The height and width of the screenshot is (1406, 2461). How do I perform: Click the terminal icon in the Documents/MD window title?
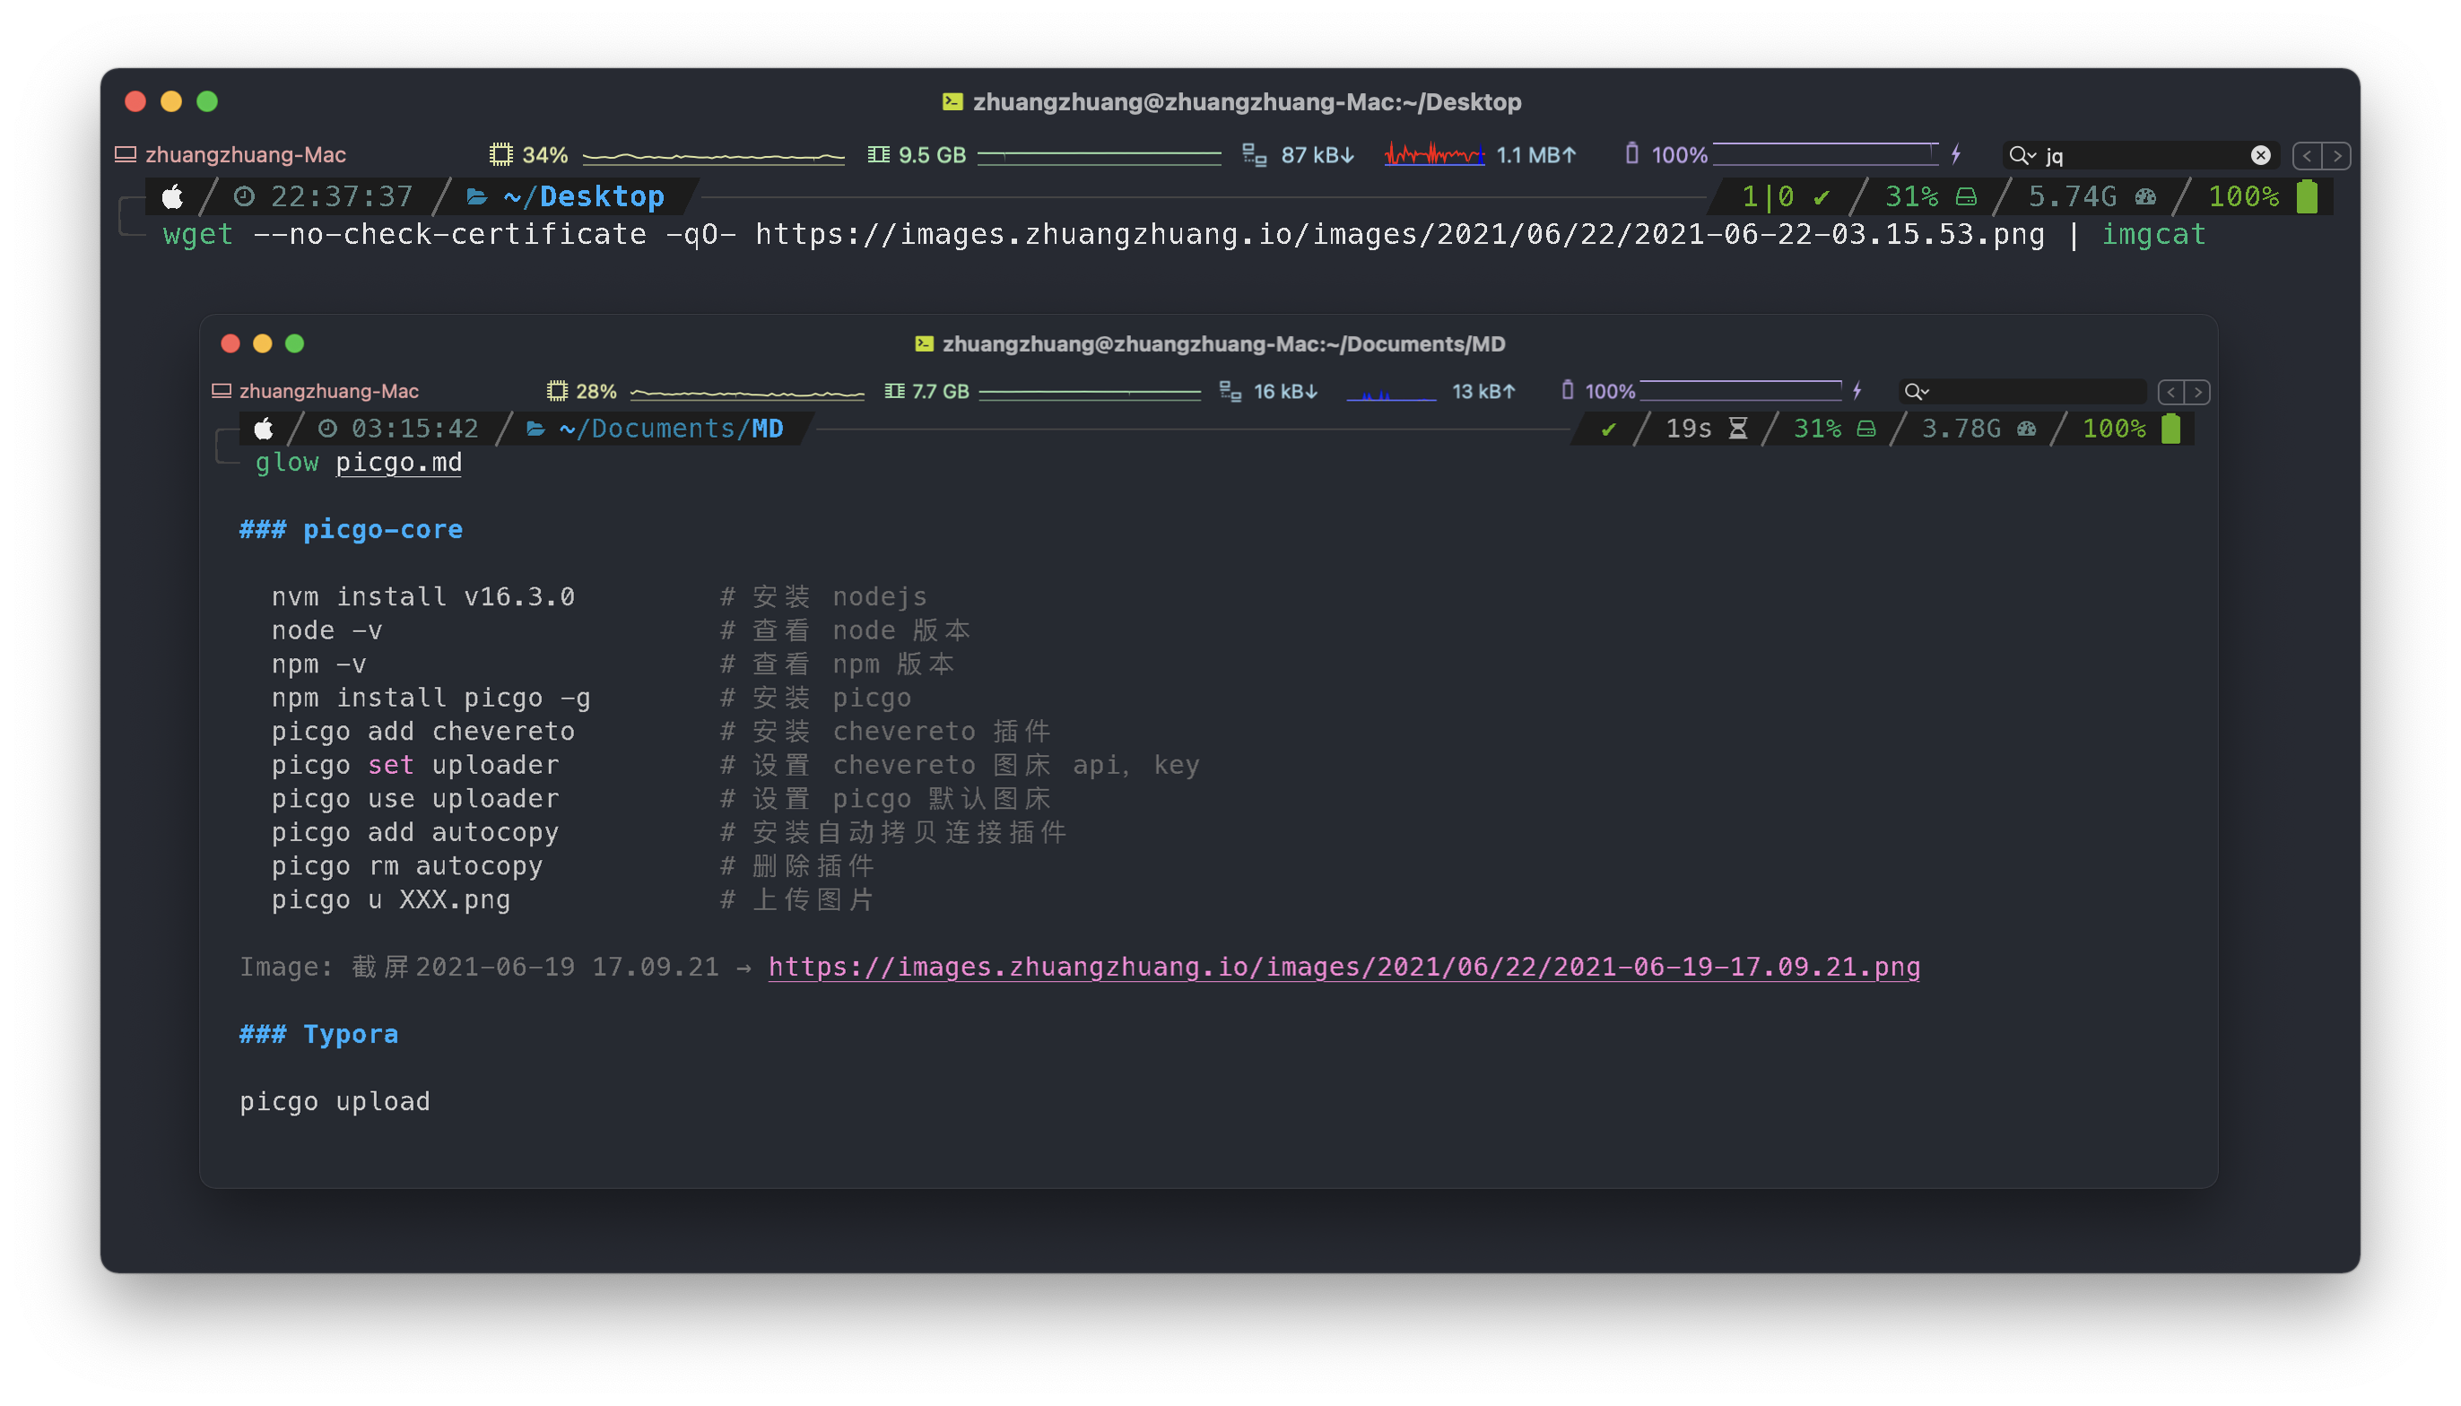[925, 343]
